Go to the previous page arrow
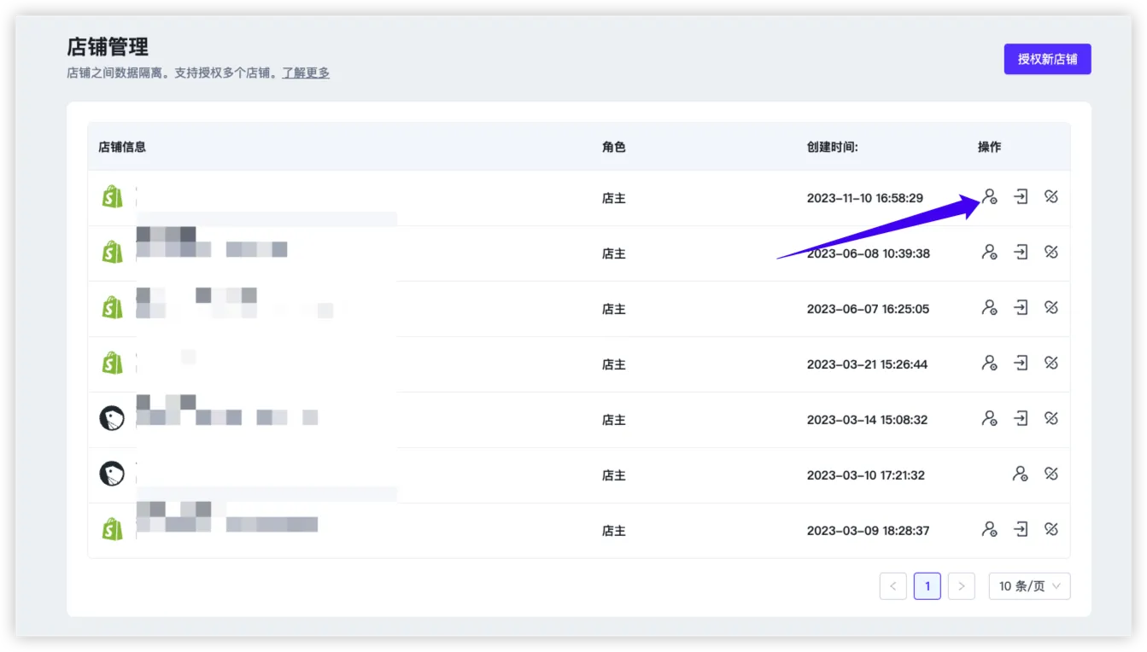The width and height of the screenshot is (1147, 652). 892,586
